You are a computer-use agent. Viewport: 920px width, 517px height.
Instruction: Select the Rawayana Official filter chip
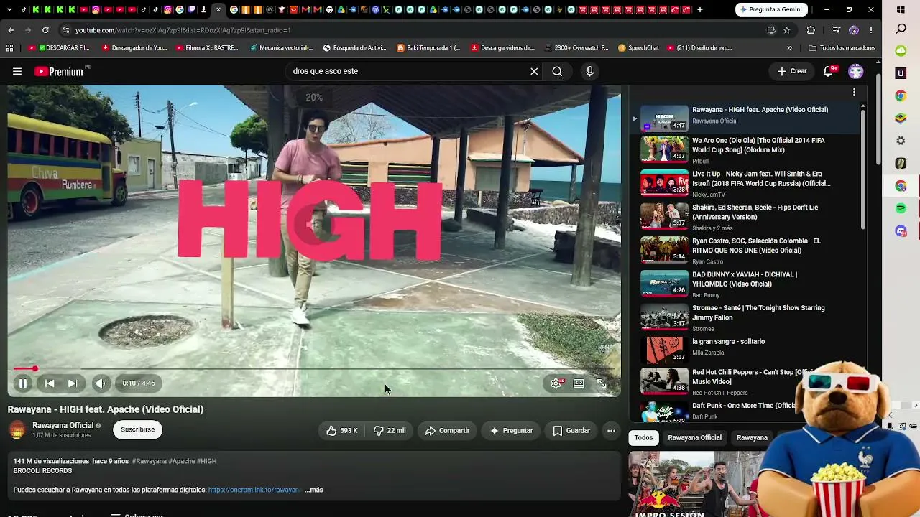tap(694, 437)
